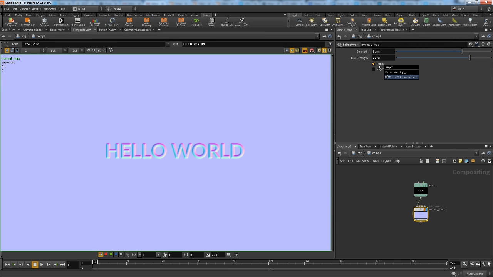Open the Render menu

(x=24, y=9)
